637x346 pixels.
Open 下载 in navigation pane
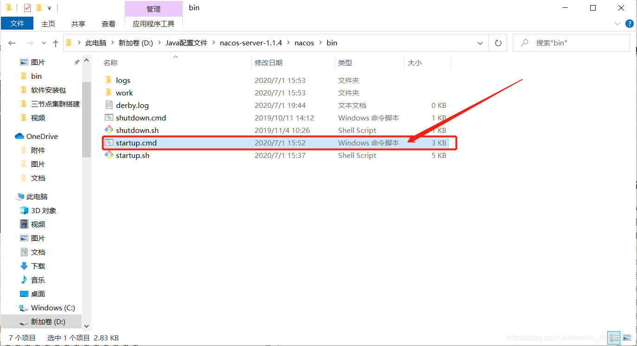click(x=38, y=266)
